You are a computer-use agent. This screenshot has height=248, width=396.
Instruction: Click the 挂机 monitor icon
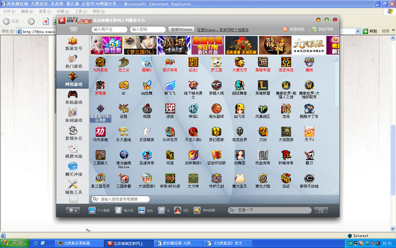coord(146,210)
